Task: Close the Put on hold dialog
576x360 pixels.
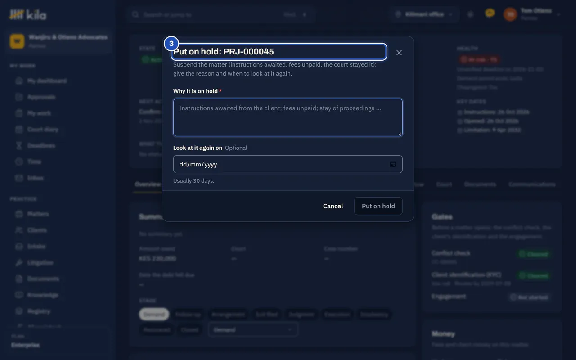Action: [x=399, y=53]
